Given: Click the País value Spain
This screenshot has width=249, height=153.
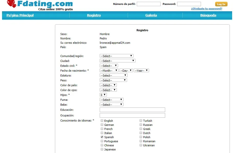Looking at the screenshot, I should pyautogui.click(x=103, y=47).
